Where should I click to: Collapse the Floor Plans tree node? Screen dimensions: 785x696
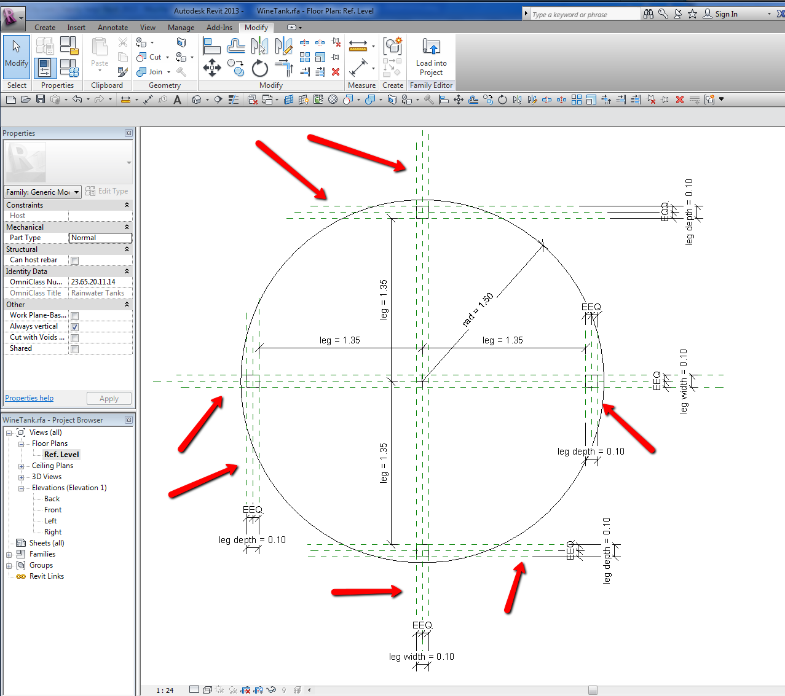point(21,444)
